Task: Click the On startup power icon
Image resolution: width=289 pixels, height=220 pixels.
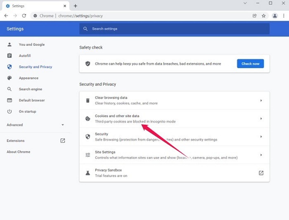Action: click(9, 111)
